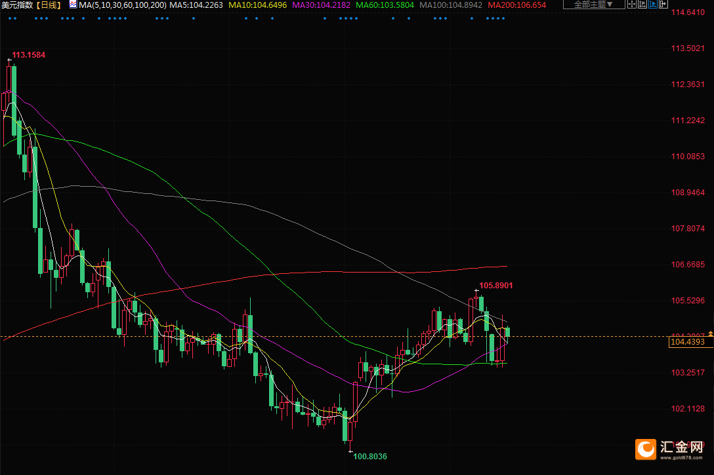Click the 100.8036 low price marker

[x=370, y=457]
